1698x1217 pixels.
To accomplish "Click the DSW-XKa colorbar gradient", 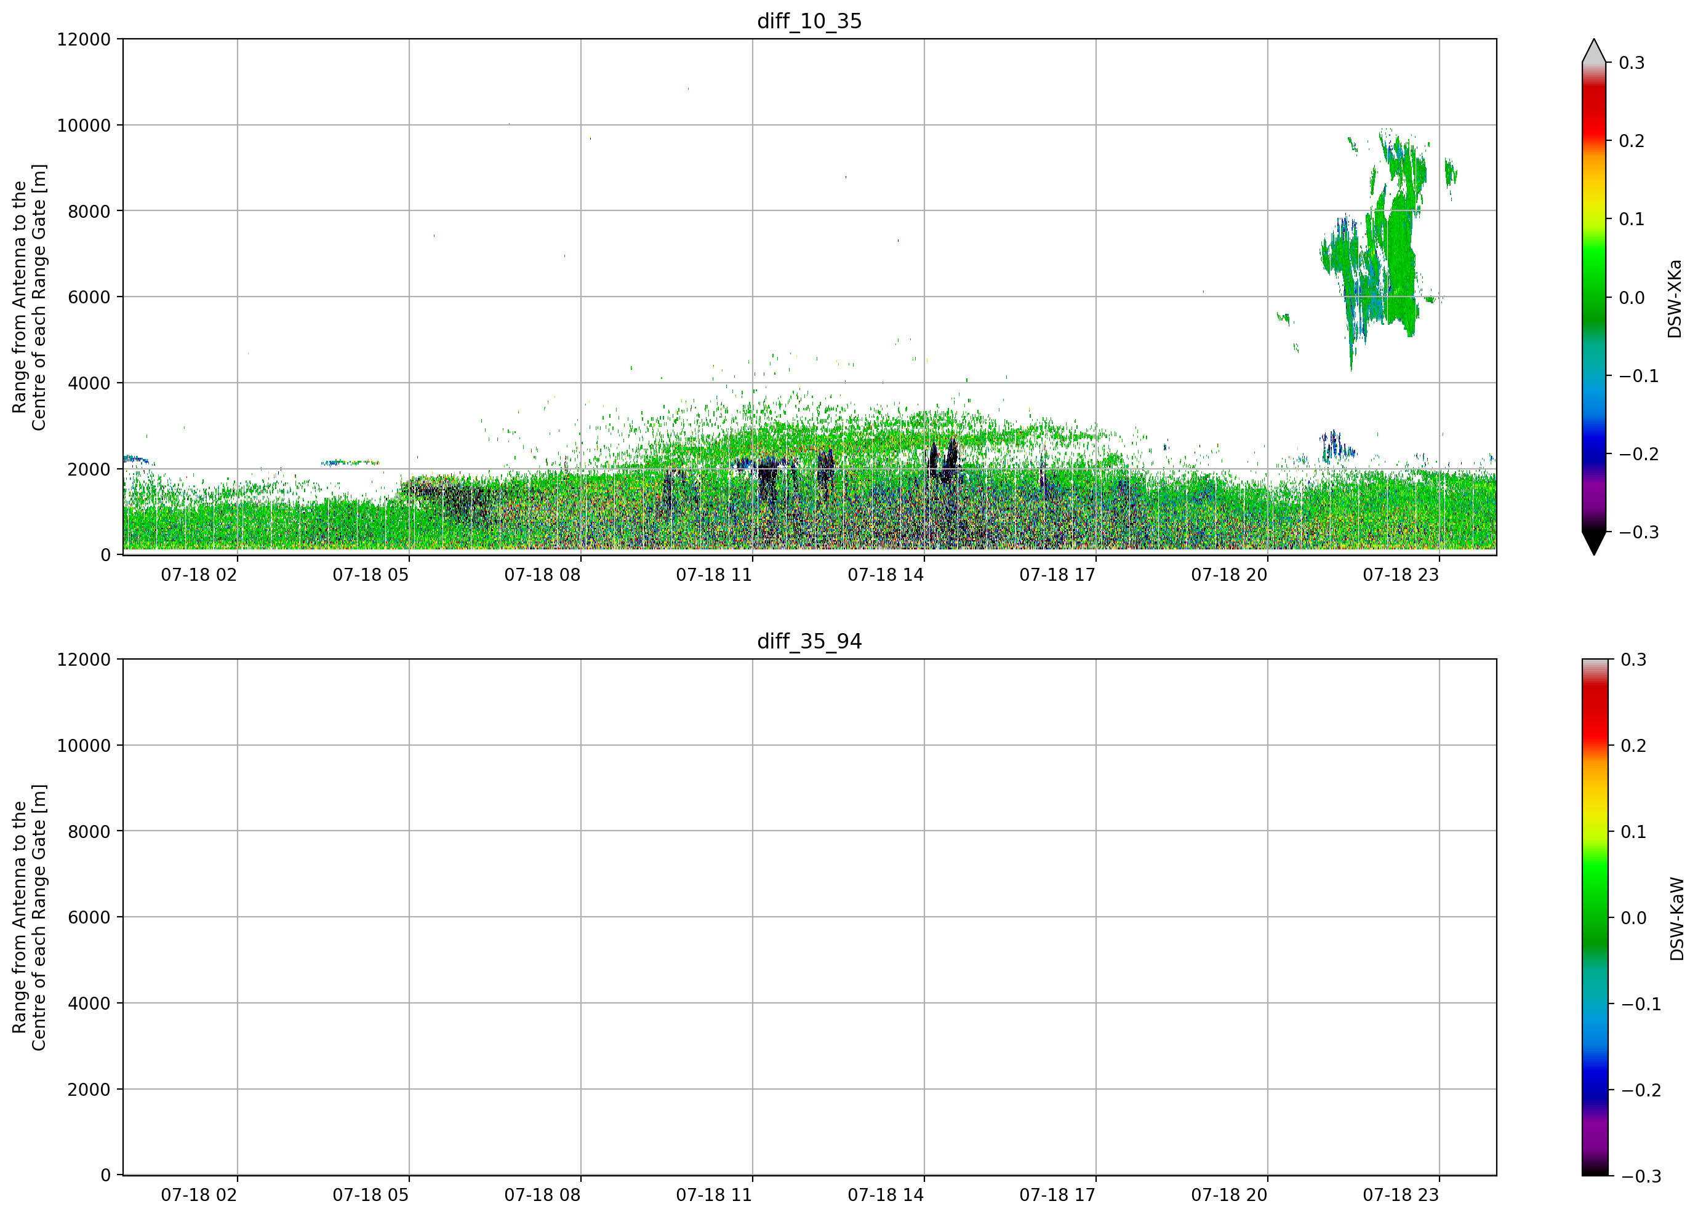I will click(x=1594, y=297).
